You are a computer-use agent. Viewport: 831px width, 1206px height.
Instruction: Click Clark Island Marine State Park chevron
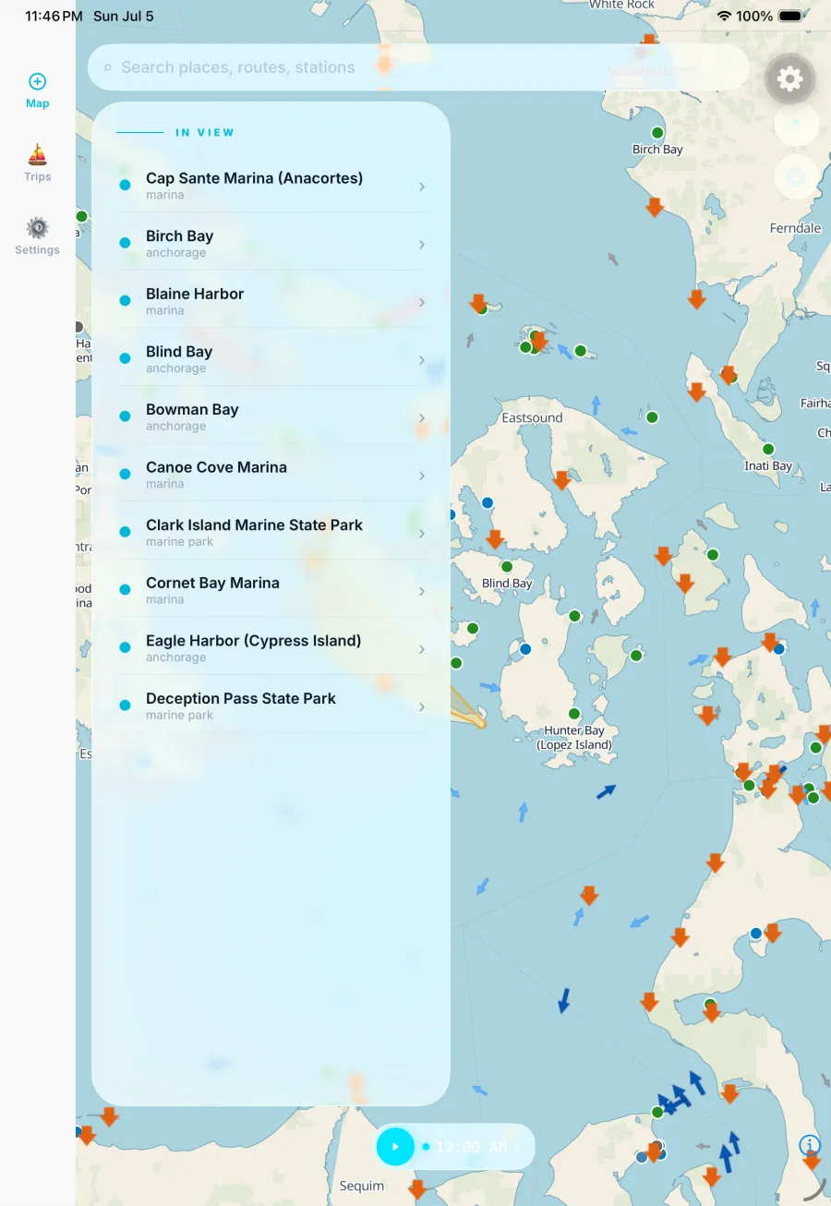[x=422, y=533]
